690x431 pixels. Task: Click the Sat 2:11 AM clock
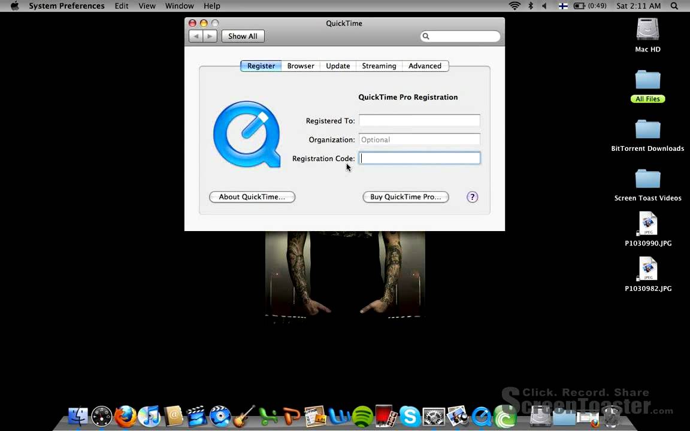(x=638, y=6)
